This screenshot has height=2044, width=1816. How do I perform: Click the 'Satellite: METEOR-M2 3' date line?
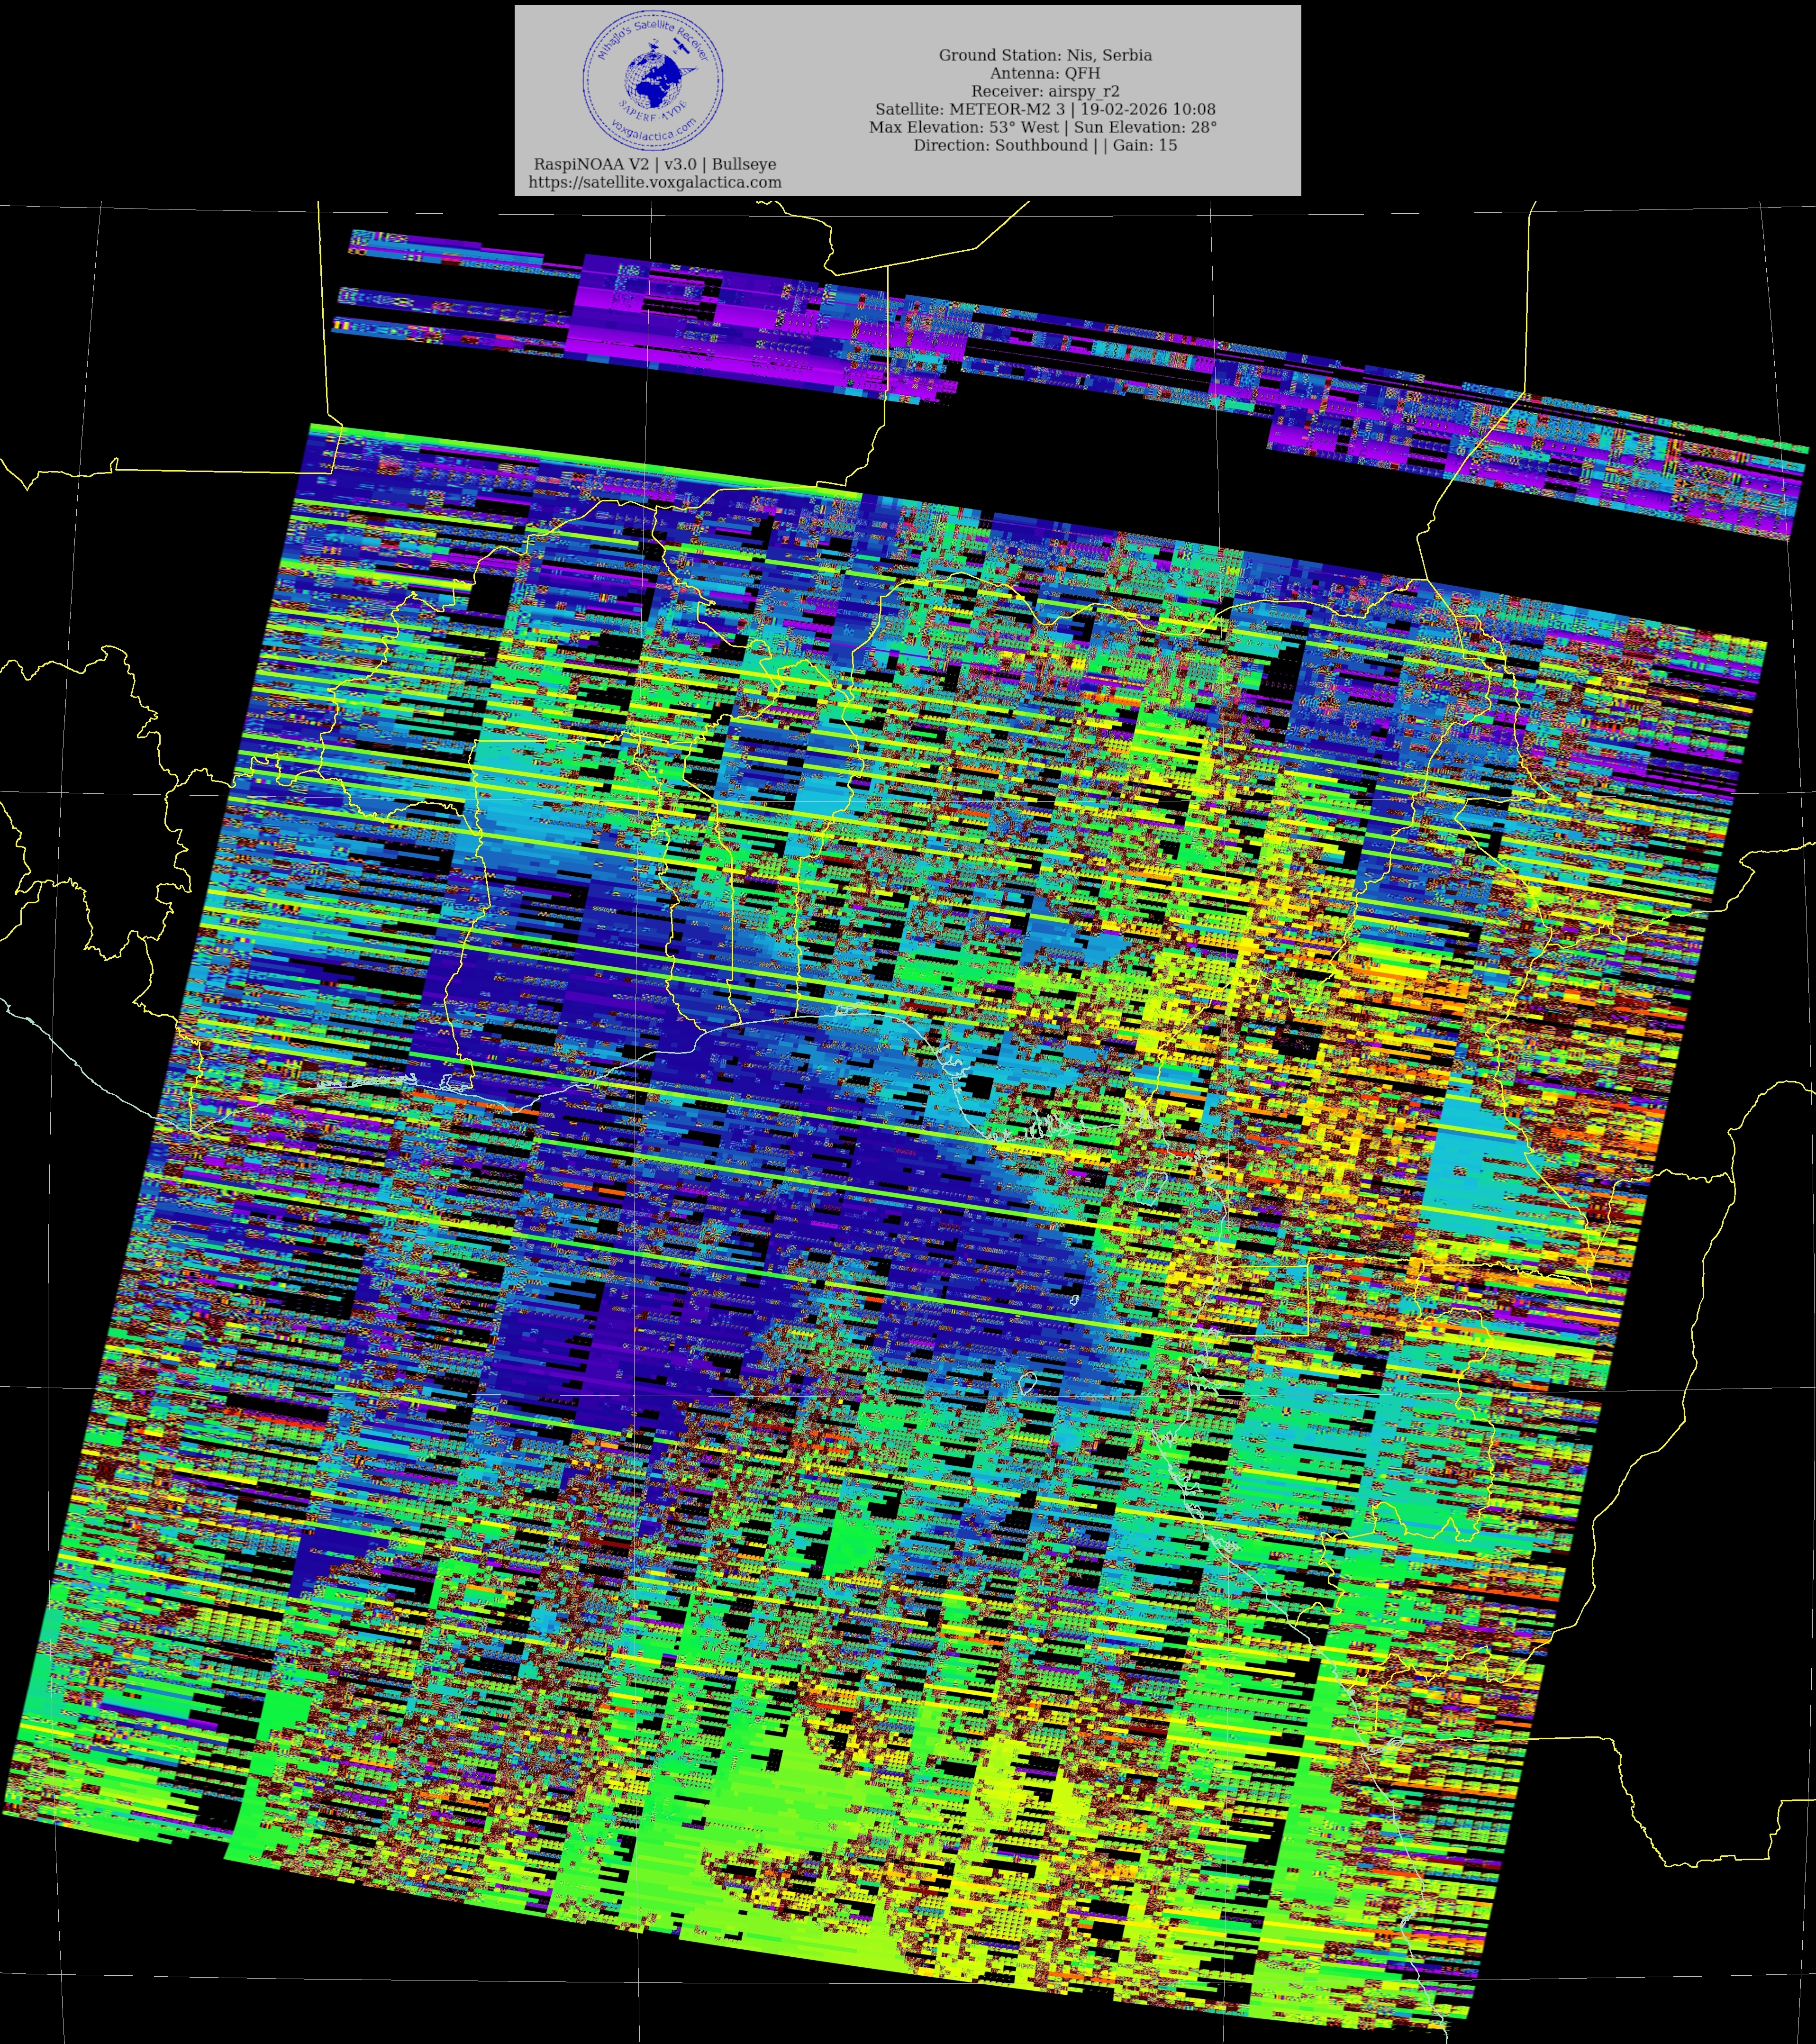click(1045, 109)
